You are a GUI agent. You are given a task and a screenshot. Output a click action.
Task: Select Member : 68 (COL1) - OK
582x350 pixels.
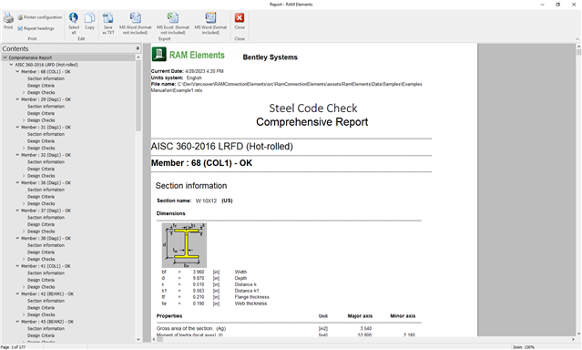point(46,72)
